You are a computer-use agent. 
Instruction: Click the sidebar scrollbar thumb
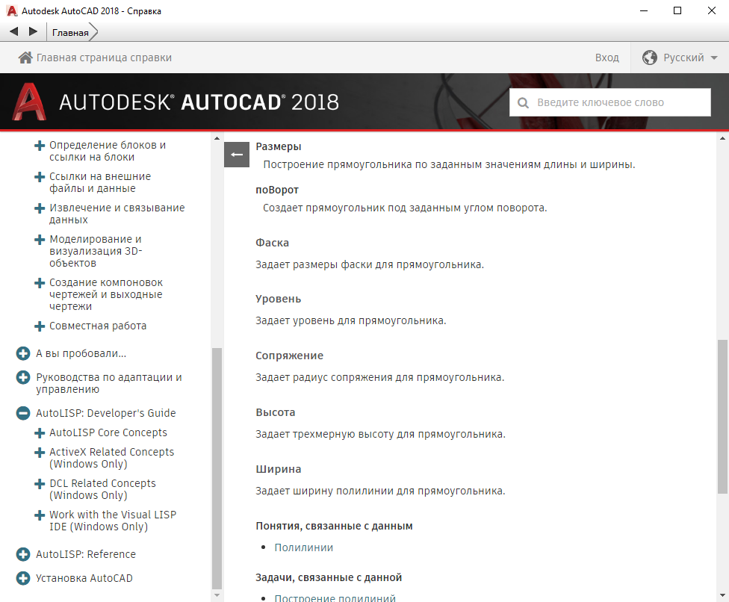coord(217,468)
